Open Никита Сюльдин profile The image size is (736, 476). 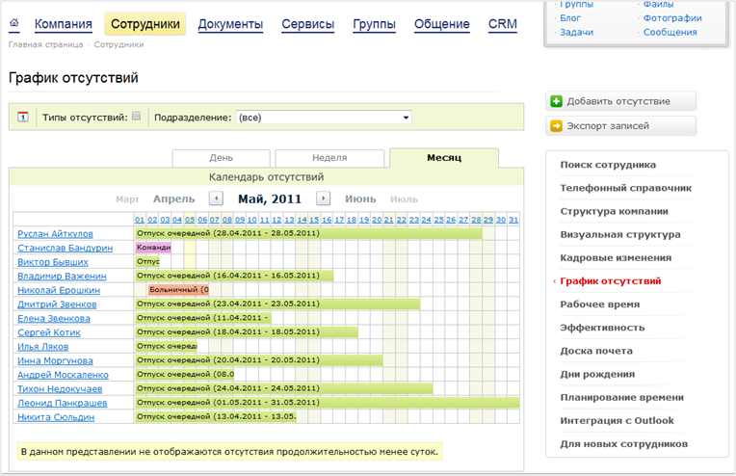[56, 417]
